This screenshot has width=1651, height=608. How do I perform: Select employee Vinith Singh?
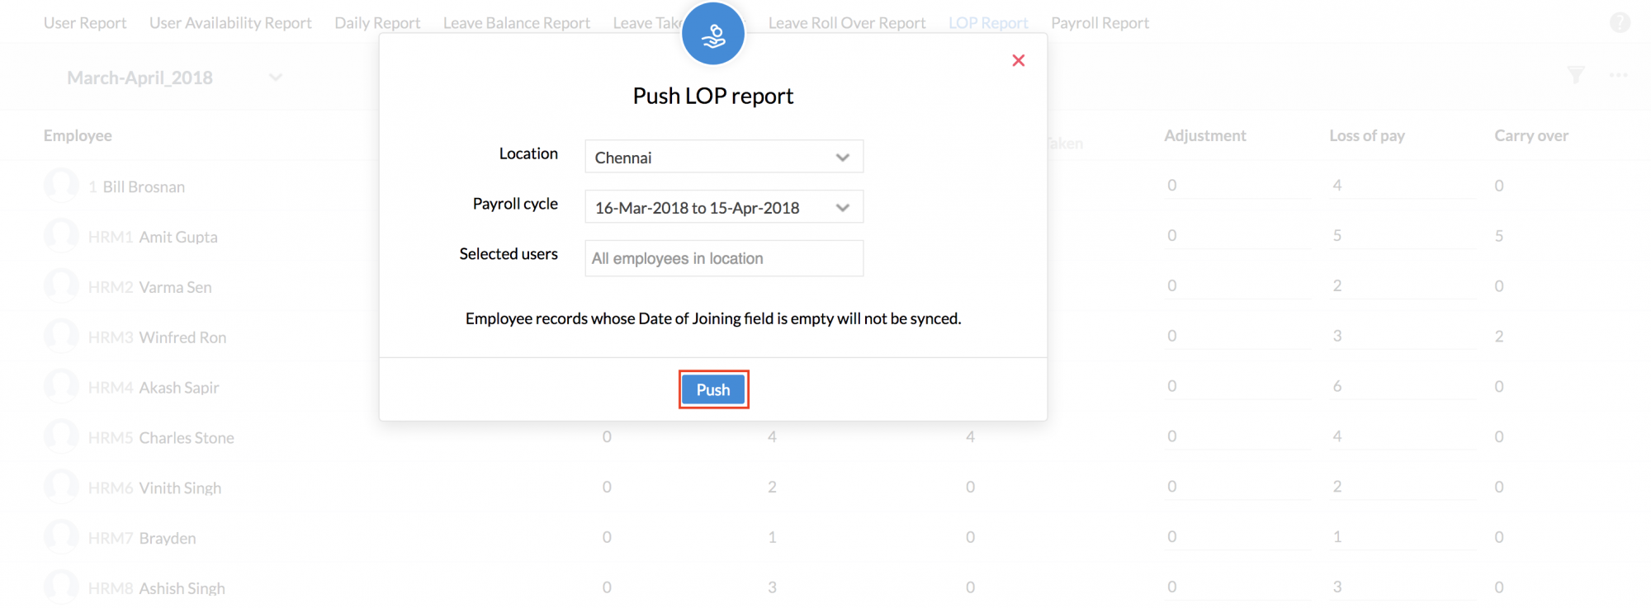pyautogui.click(x=180, y=488)
